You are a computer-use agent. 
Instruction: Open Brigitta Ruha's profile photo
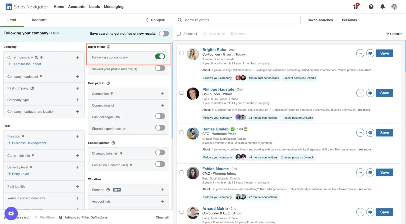tap(193, 54)
